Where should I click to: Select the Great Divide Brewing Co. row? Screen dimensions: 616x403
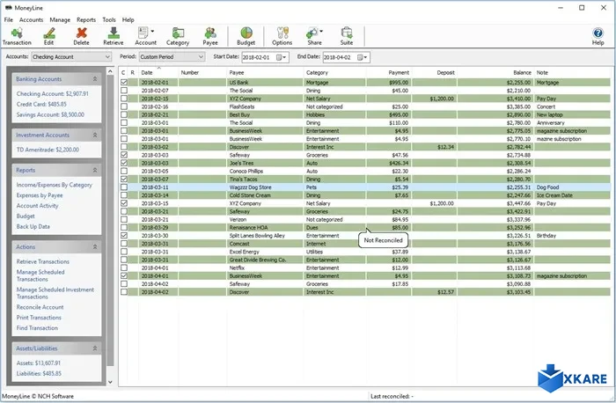365,260
